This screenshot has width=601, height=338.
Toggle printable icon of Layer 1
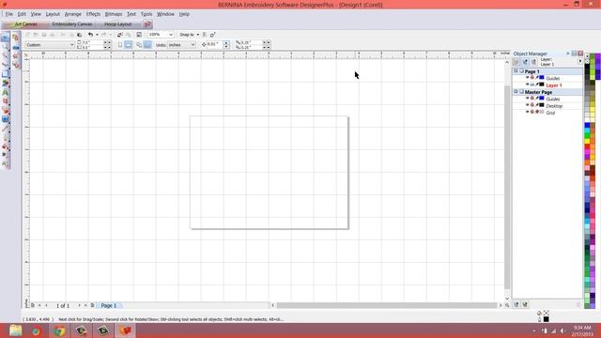(x=532, y=84)
